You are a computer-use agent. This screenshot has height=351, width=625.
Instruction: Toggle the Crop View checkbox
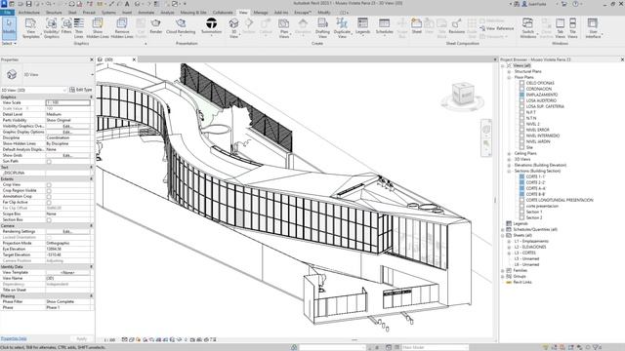pyautogui.click(x=49, y=184)
